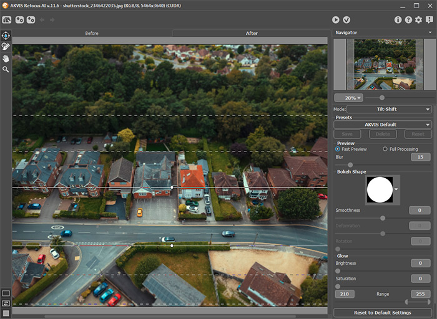The height and width of the screenshot is (319, 437).
Task: Click the lower tilt-shift line handle
Action: coord(172,245)
